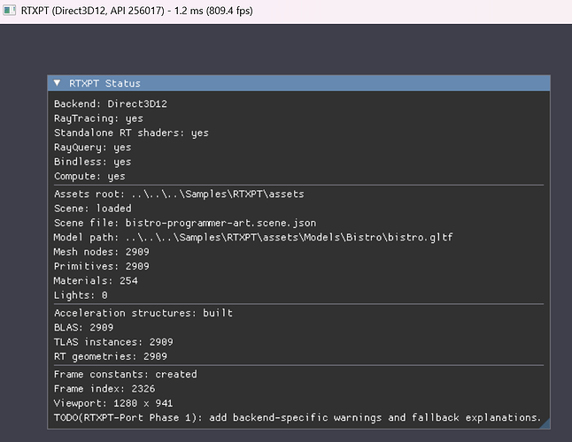Click the 'Model path' bistro.gltf line
572x442 pixels.
click(253, 238)
